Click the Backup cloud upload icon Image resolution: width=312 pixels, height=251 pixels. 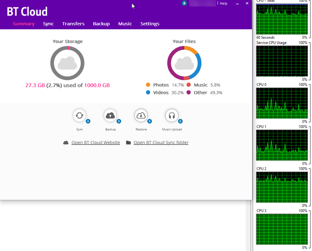(110, 116)
